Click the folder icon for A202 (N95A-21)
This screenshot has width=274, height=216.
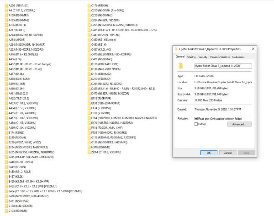pyautogui.click(x=6, y=5)
